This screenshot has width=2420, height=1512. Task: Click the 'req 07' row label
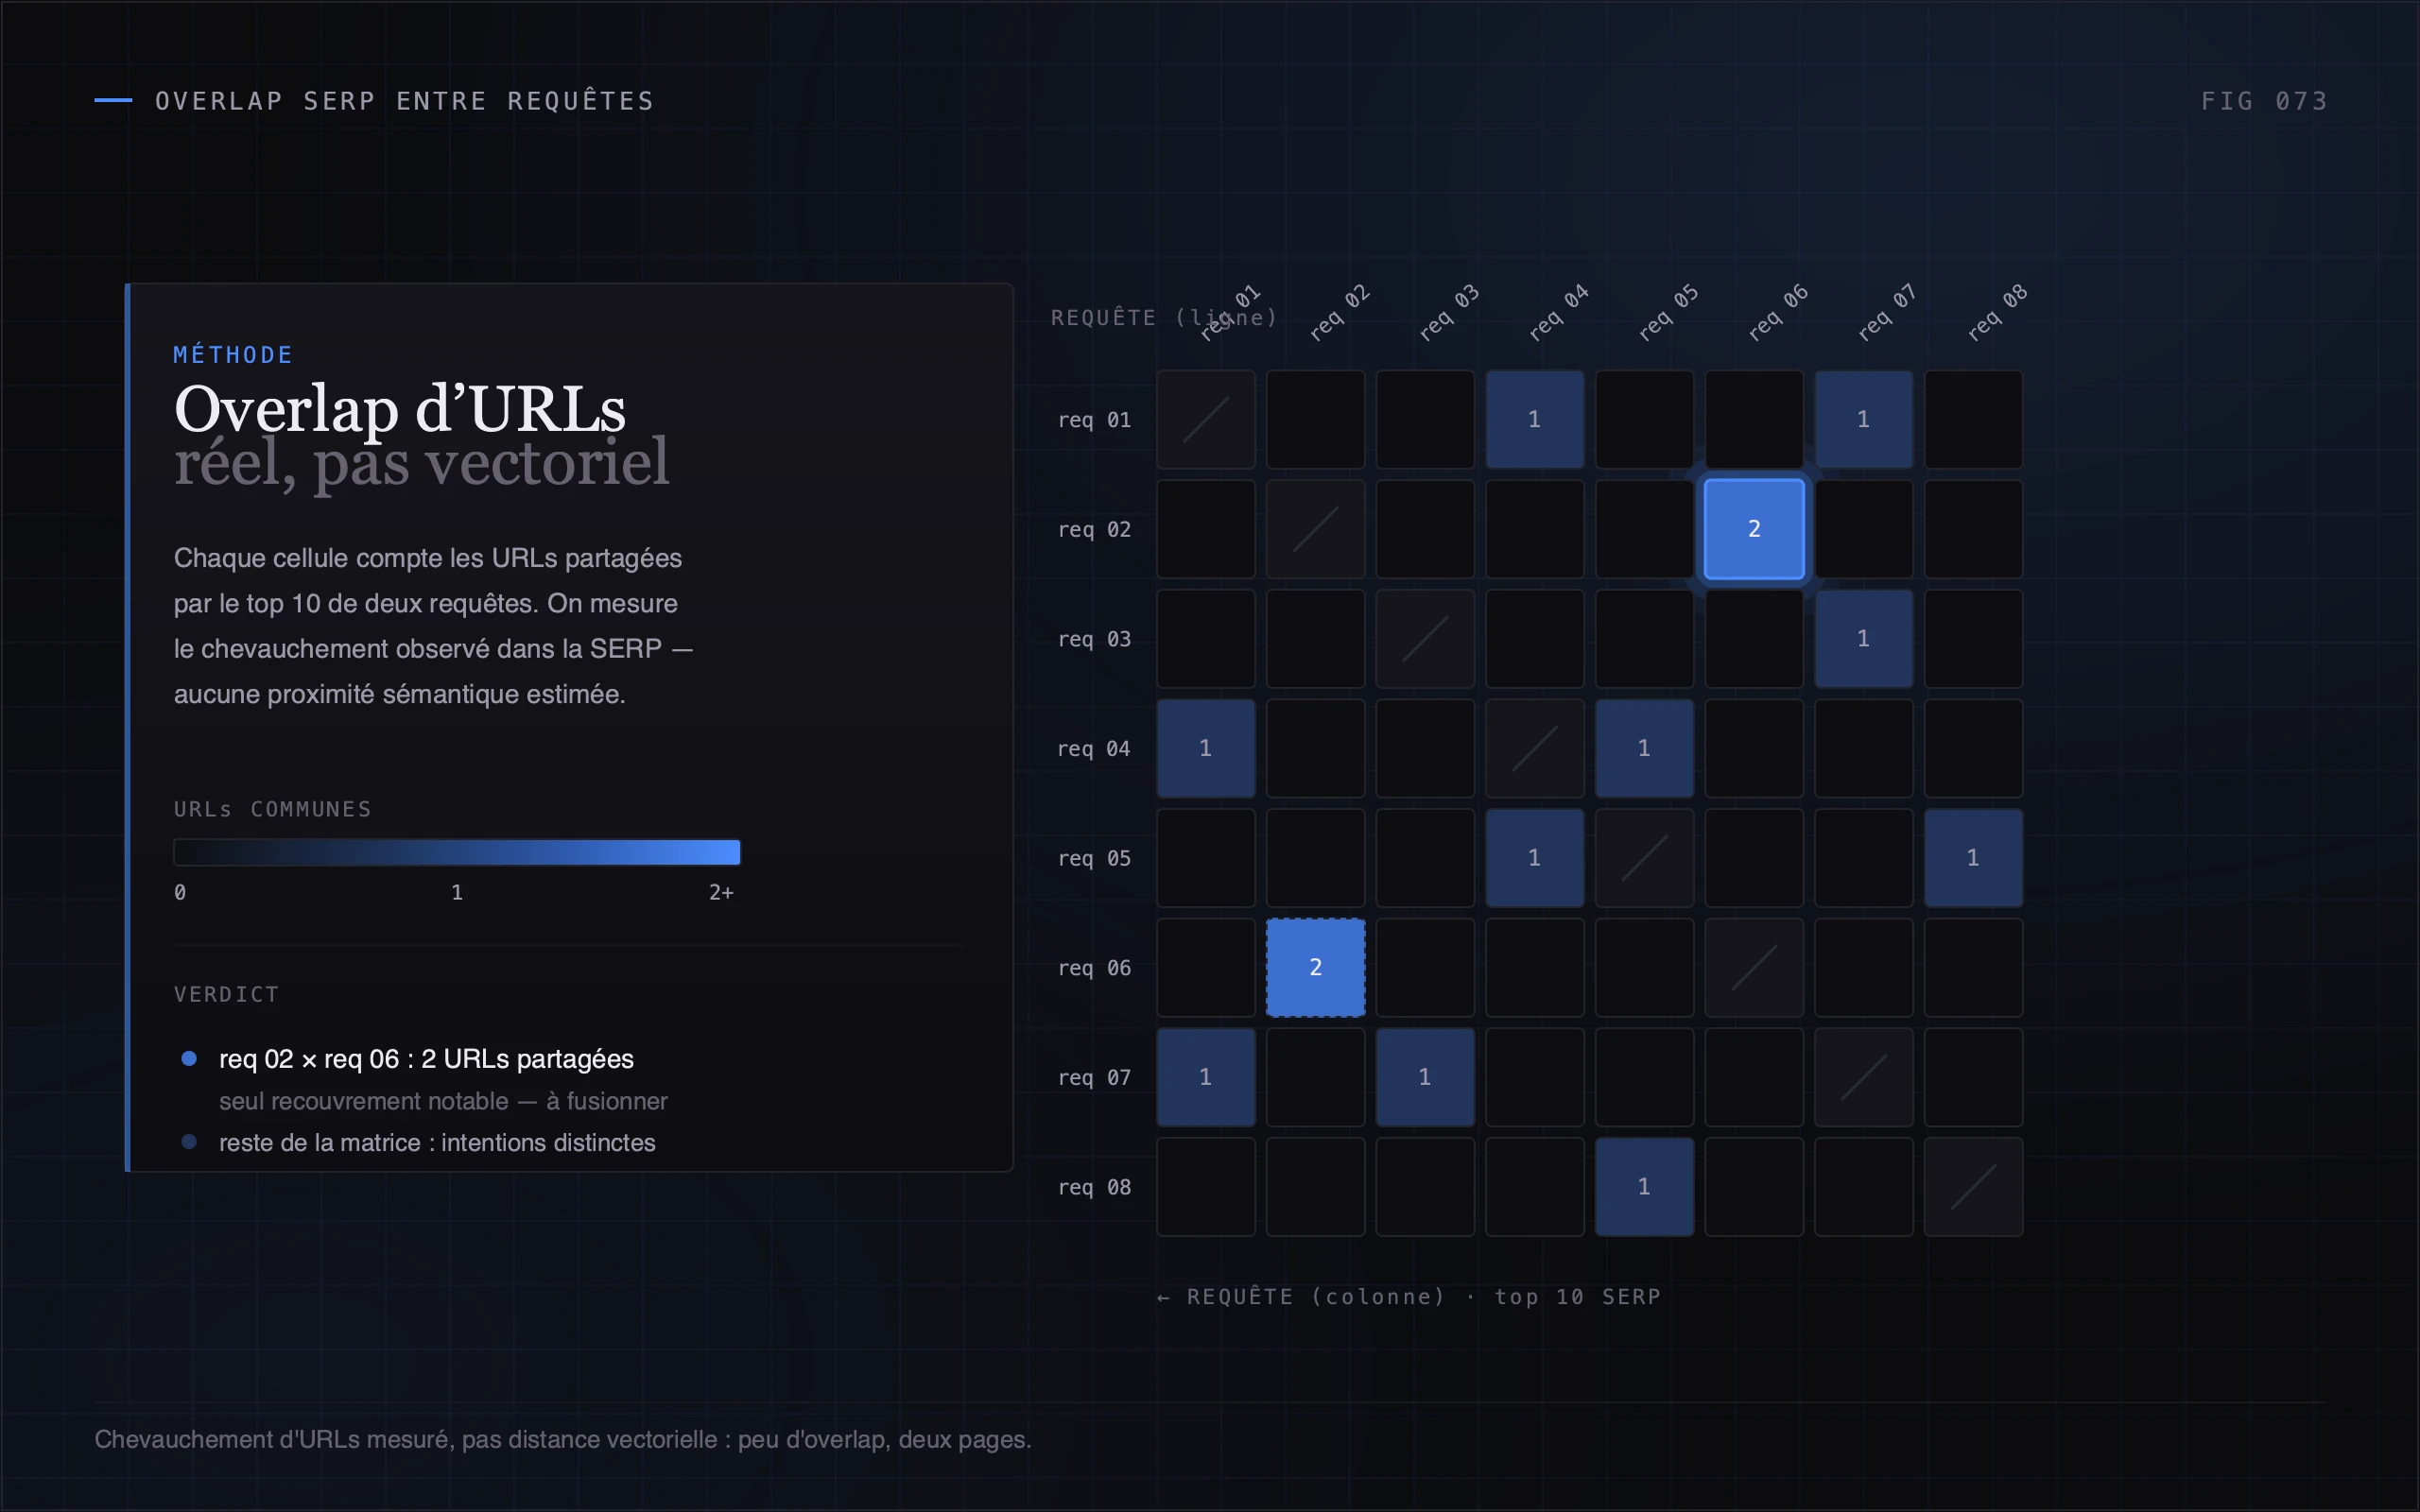(1094, 1077)
